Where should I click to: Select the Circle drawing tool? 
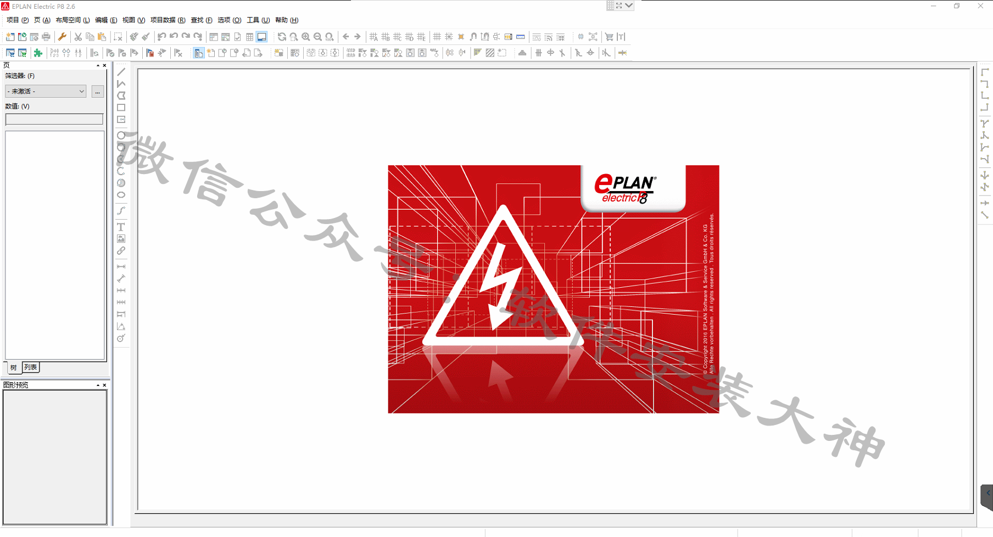121,136
